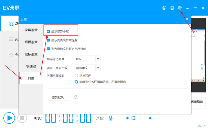The width and height of the screenshot is (208, 128).
Task: Select 退出程序 radio option
Action: pos(76,76)
